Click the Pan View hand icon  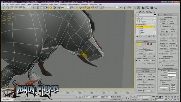coord(172,99)
